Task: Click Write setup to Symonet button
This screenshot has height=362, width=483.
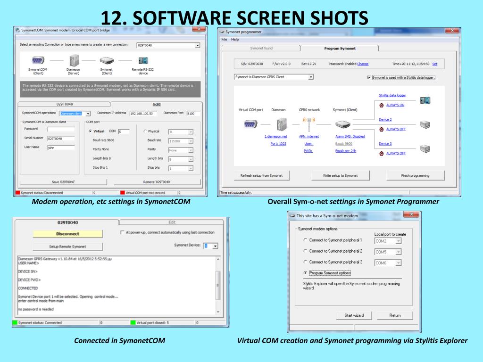Action: click(x=341, y=175)
